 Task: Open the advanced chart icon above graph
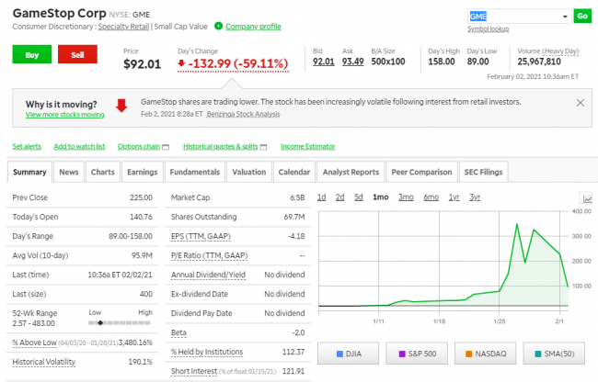[587, 198]
